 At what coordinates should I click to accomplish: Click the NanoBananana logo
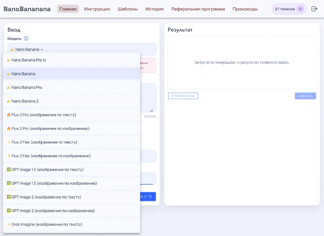tap(27, 9)
